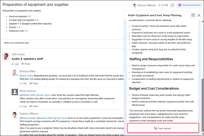Open John Jones' avatar photo
This screenshot has width=204, height=136.
(6, 56)
